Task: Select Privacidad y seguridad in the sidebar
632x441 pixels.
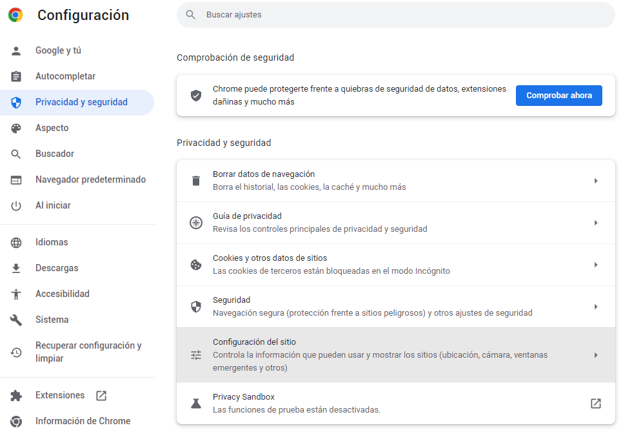Action: pyautogui.click(x=77, y=103)
